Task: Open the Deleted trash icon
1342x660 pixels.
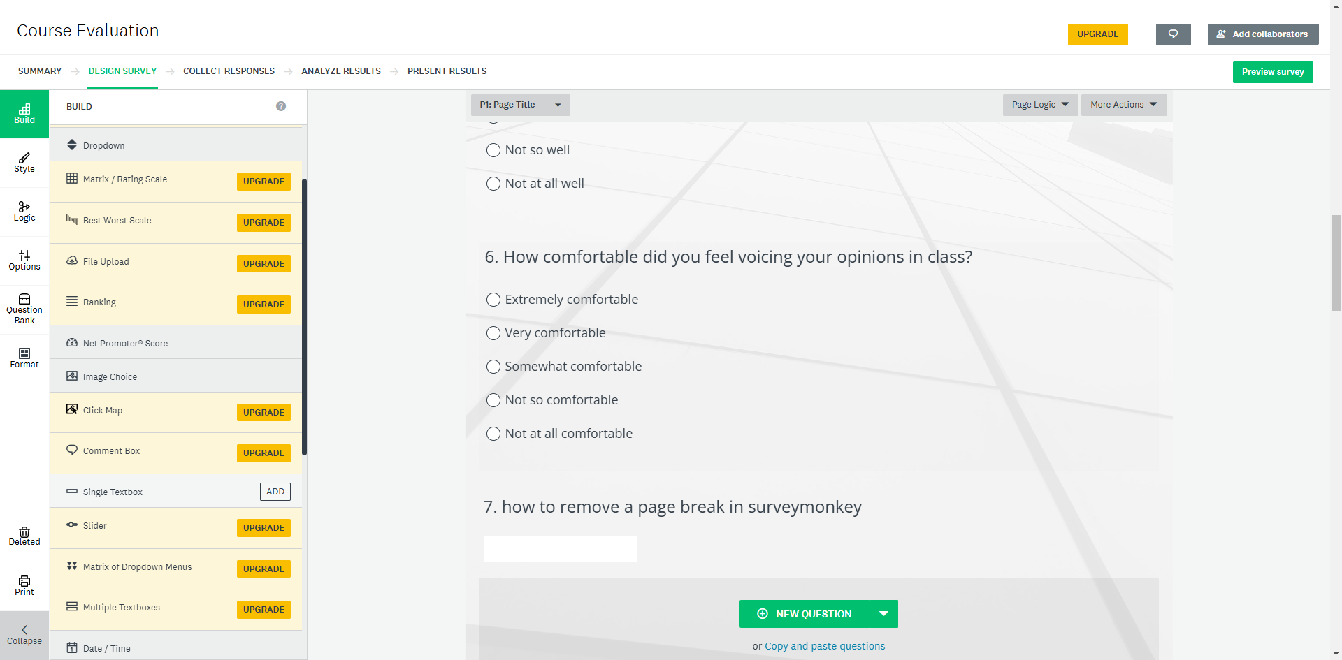Action: coord(24,536)
